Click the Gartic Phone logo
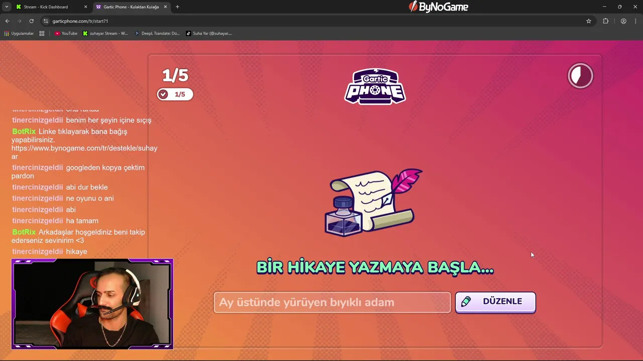 point(375,86)
